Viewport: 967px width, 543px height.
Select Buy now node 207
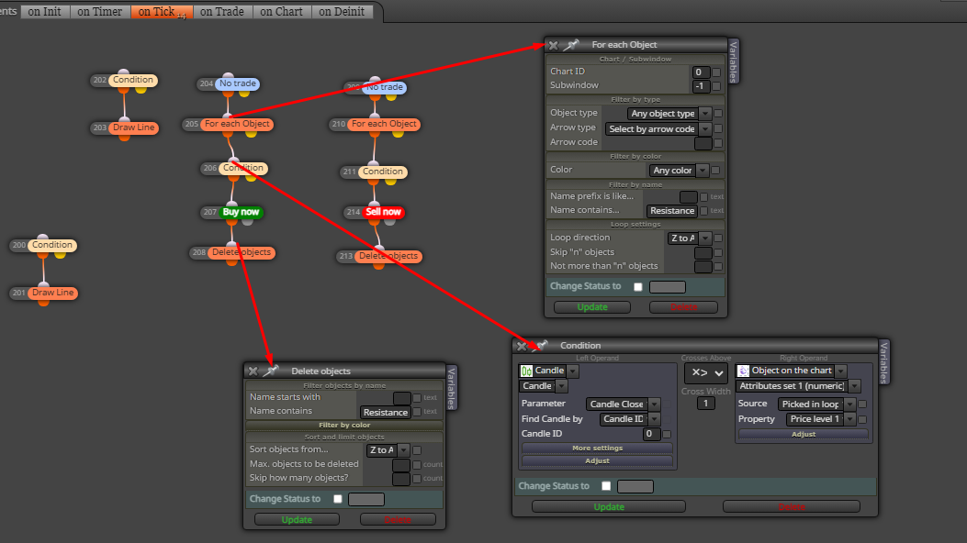(241, 213)
